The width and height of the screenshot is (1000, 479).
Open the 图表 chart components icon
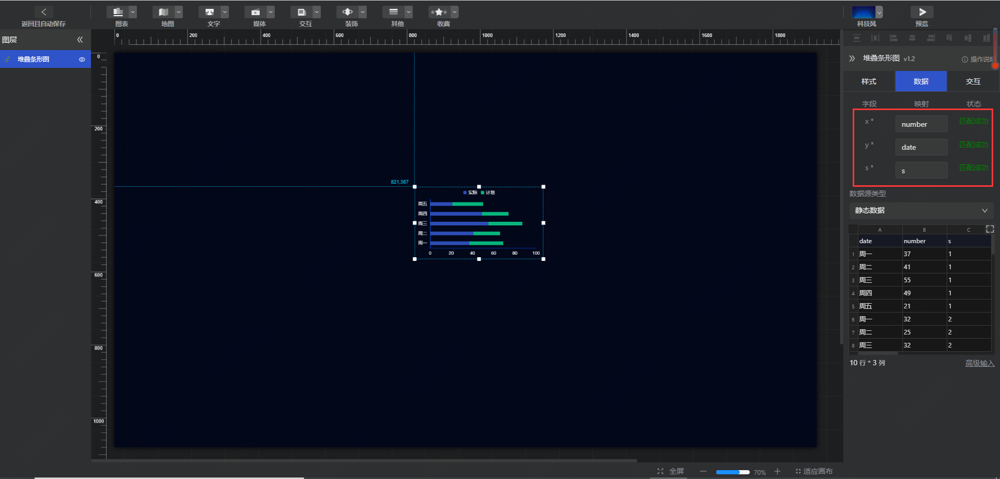coord(118,12)
